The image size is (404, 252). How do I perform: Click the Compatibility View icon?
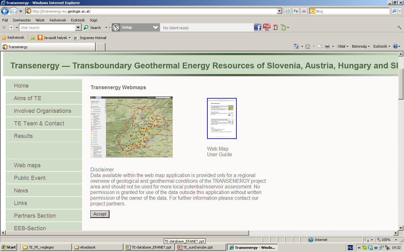288,11
